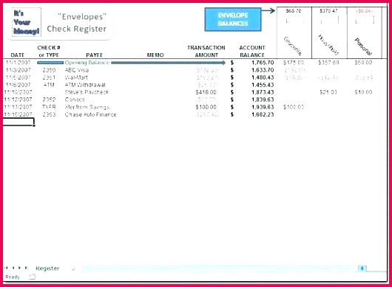Select the Steve's Paycheck payee cell
This screenshot has height=287, width=392.
(x=87, y=92)
